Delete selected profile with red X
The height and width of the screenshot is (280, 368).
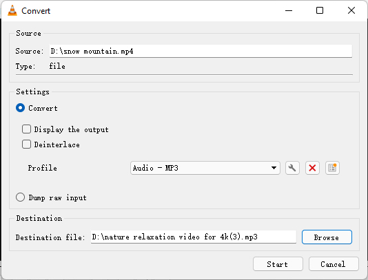point(312,168)
